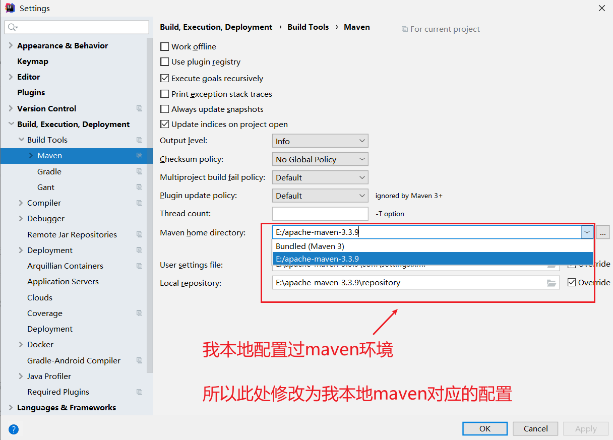Click the Cancel button
Viewport: 613px width, 440px height.
(x=535, y=428)
